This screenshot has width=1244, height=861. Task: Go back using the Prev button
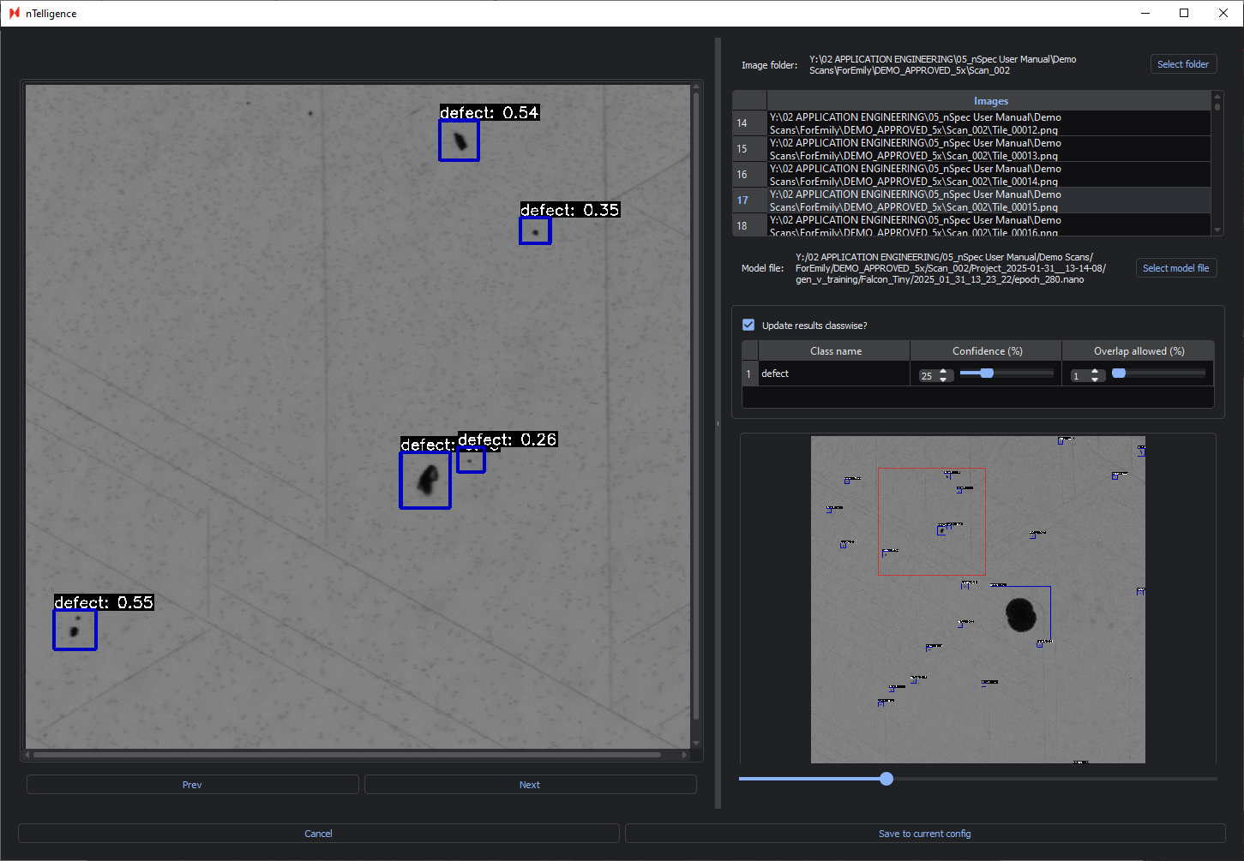192,785
